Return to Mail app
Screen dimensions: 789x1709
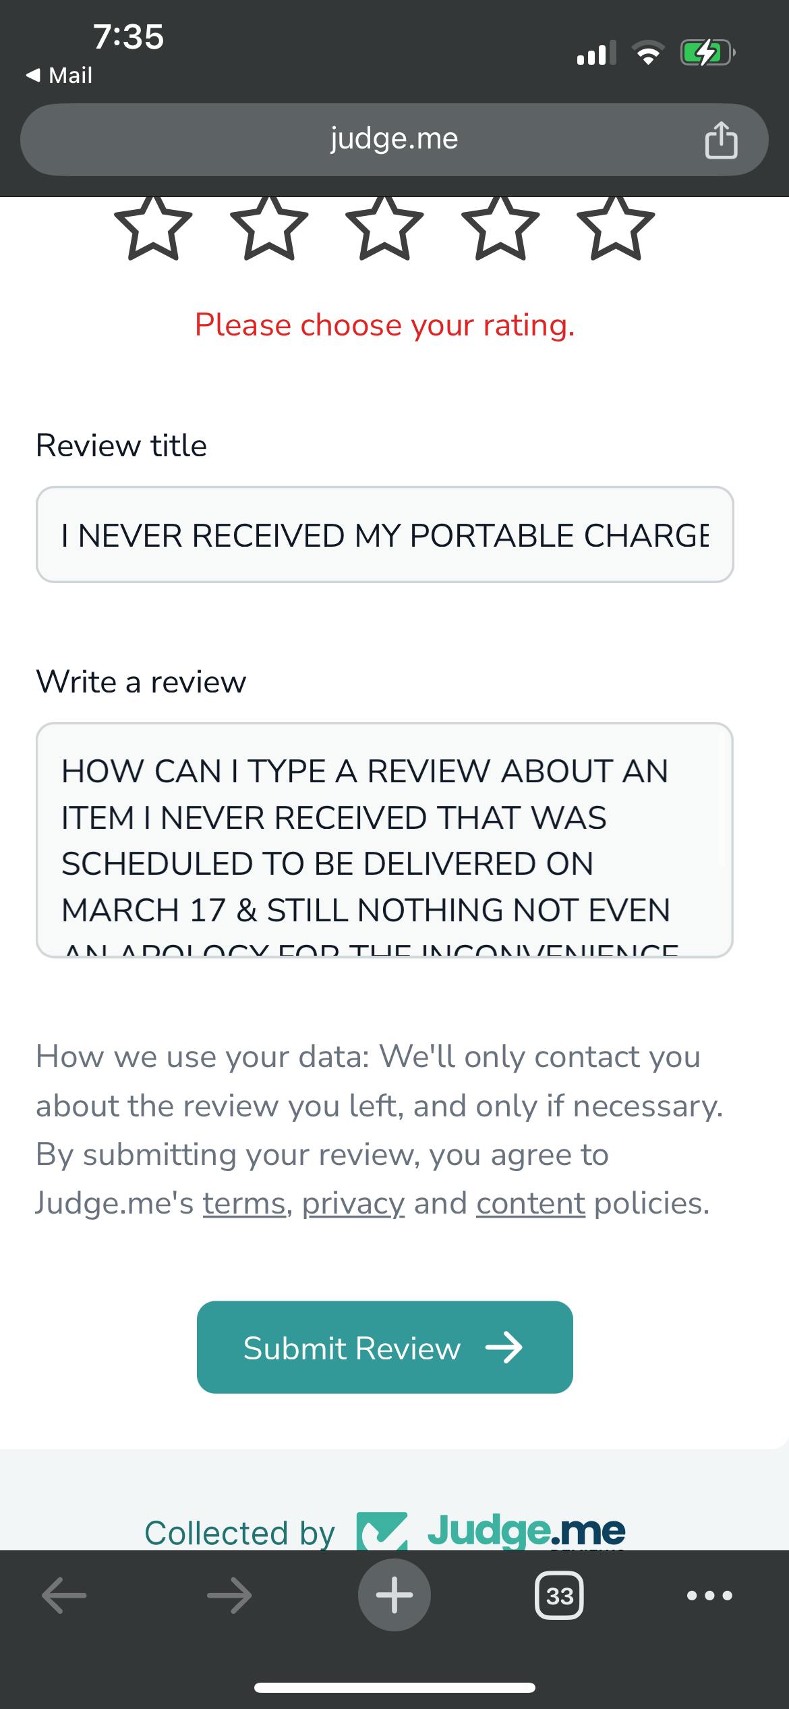tap(59, 76)
